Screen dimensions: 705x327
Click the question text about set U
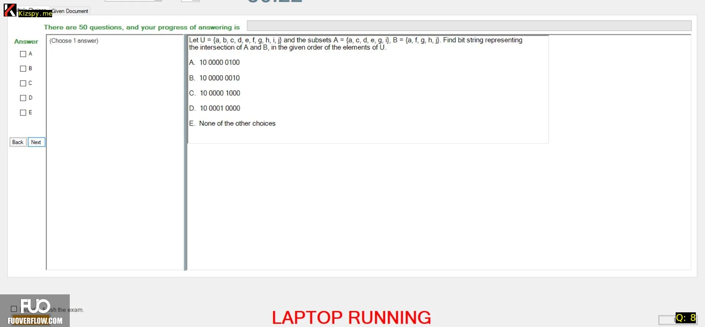pos(355,44)
